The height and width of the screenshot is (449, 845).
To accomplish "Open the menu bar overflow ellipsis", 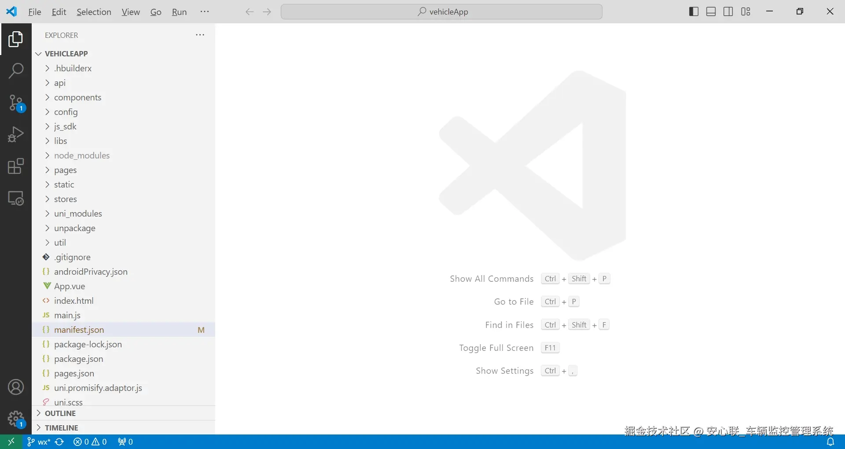I will pos(205,11).
